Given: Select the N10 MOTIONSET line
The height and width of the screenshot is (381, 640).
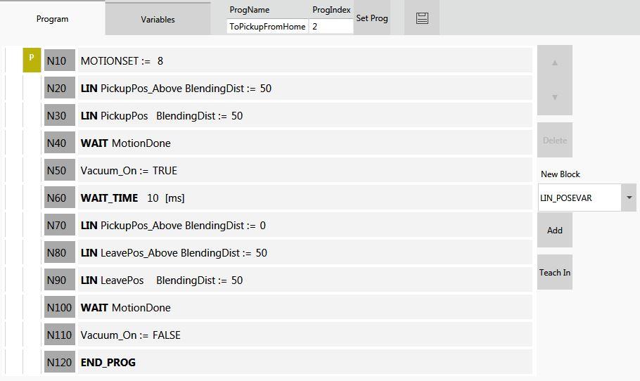Looking at the screenshot, I should click(304, 61).
